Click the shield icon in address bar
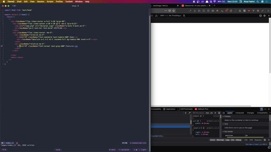Viewport: 271px width, 152px height. tap(169, 11)
